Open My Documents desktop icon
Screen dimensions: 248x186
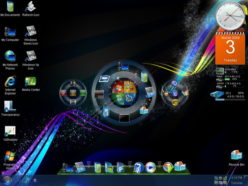(x=10, y=8)
